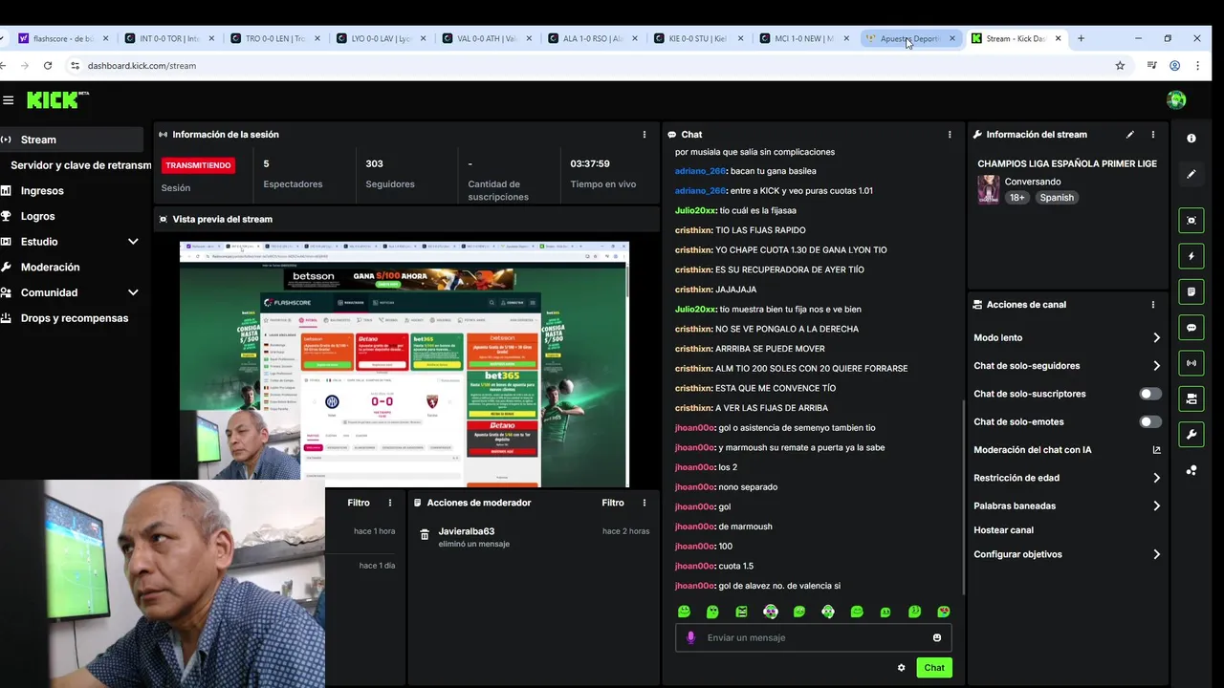Image resolution: width=1224 pixels, height=688 pixels.
Task: Click the three-dots cluster icon at sidebar bottom
Action: pos(1191,470)
